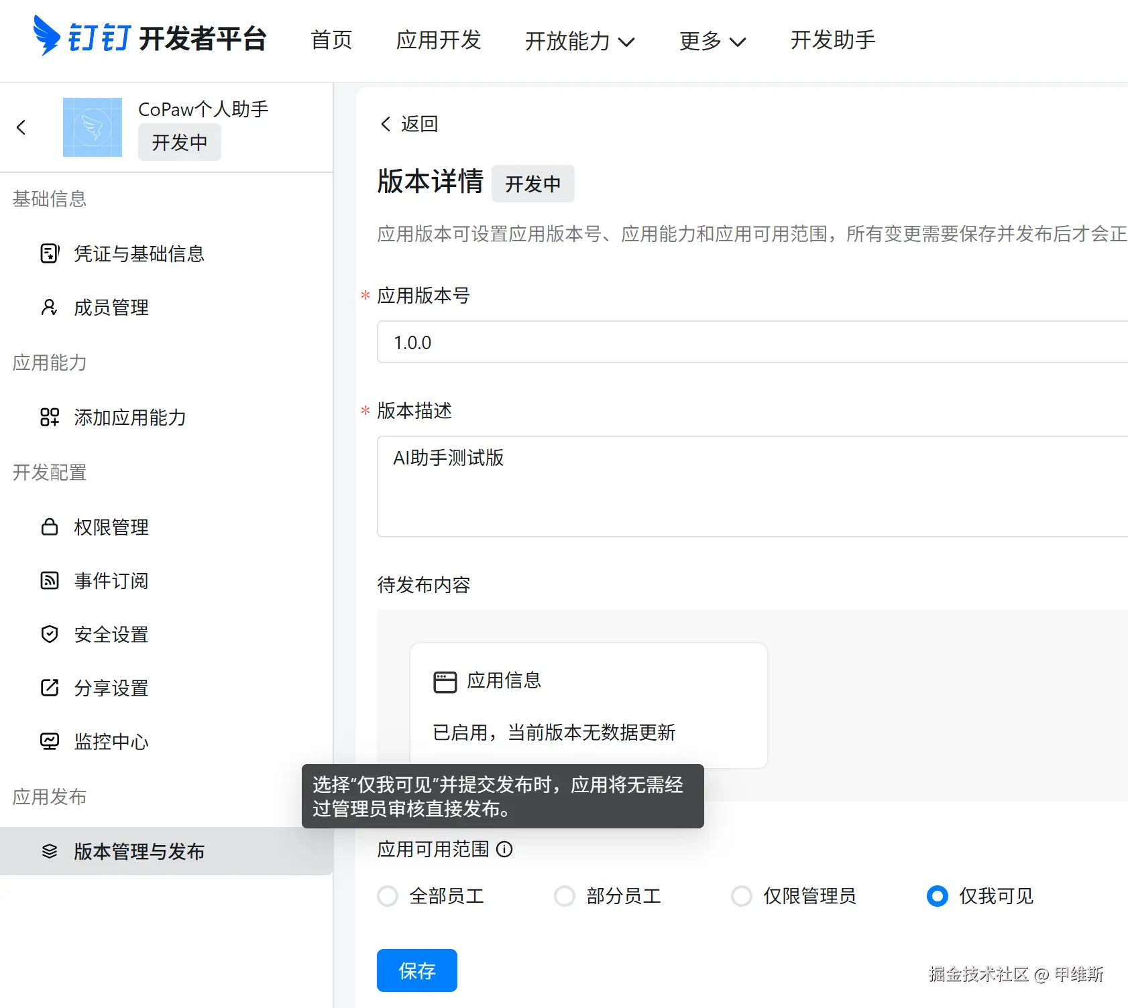Click the member management person icon
The height and width of the screenshot is (1008, 1128).
pos(50,307)
